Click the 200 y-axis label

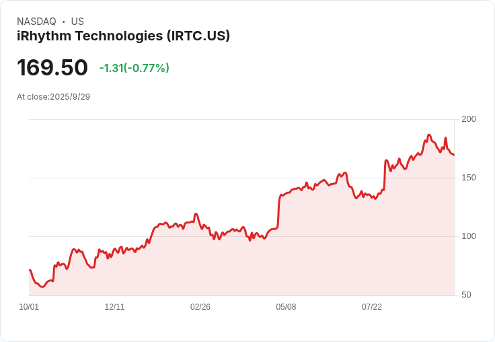(x=469, y=119)
